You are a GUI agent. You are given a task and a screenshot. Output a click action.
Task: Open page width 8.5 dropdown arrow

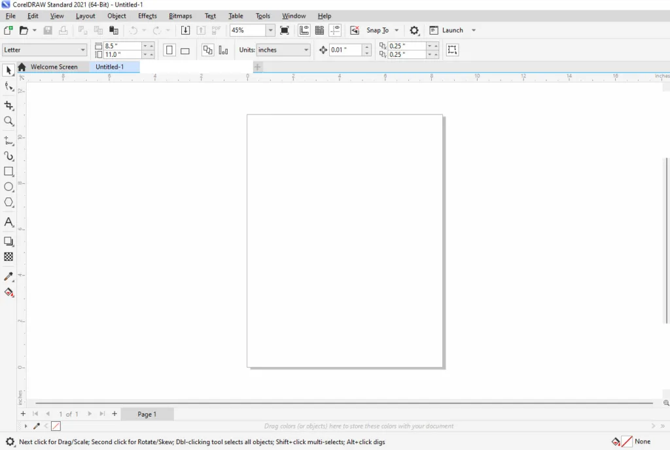(145, 46)
